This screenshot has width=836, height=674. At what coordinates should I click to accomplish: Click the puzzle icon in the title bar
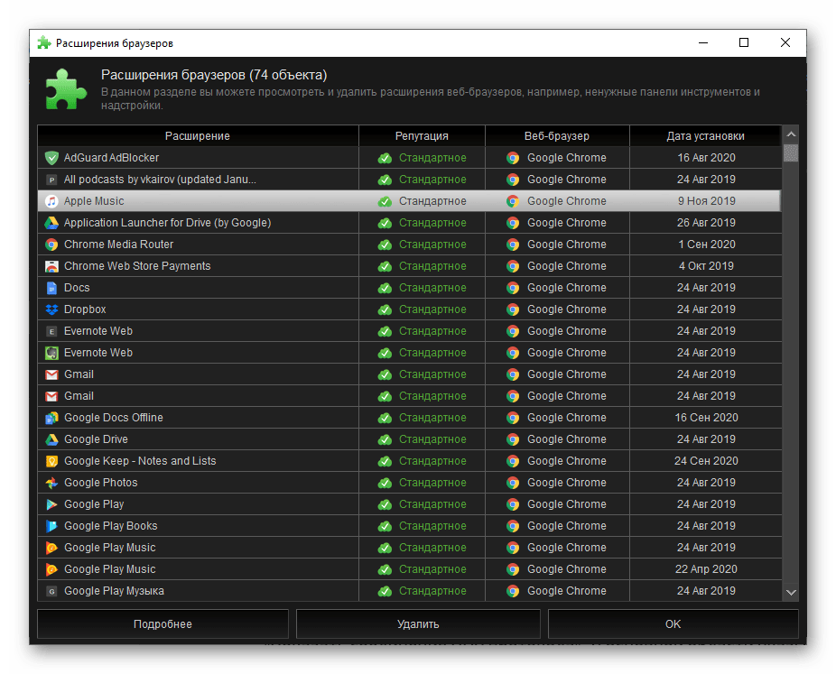click(x=44, y=43)
